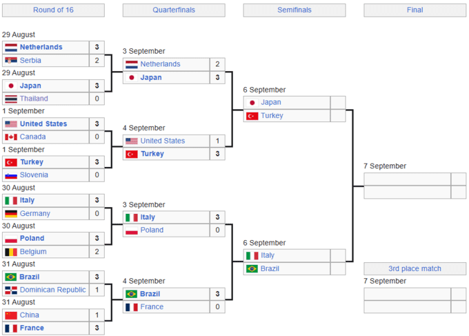Open the Italy link in Semifinals
Viewport: 469px width, 336px height.
[x=268, y=256]
